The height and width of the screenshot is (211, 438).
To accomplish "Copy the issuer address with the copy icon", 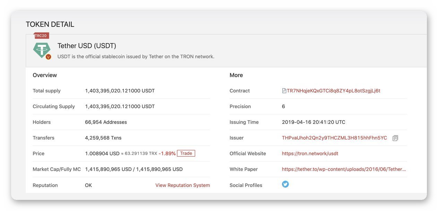I will (x=395, y=138).
